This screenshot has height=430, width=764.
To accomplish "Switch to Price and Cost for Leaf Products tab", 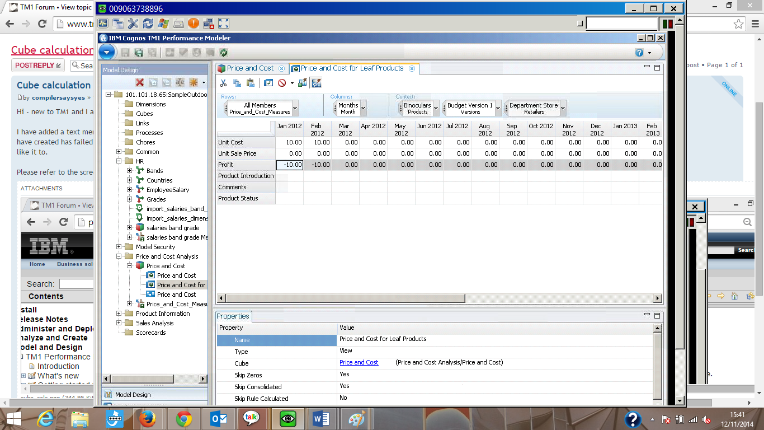I will (352, 68).
